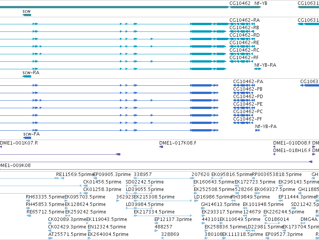Click transcript label CG10462-RD
Image resolution: width=319 pixels, height=240 pixels.
(x=244, y=35)
